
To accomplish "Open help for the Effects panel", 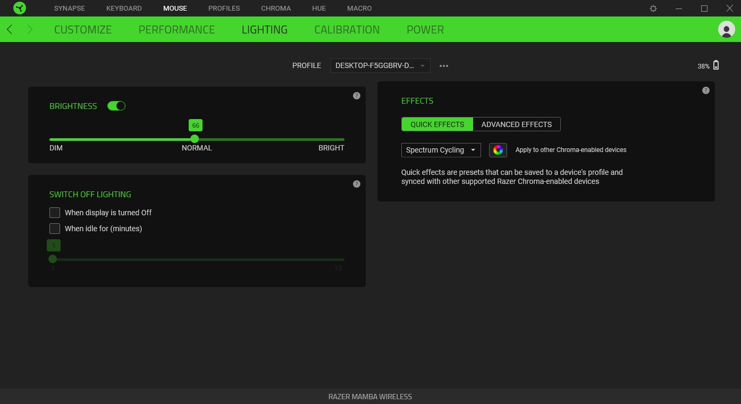I will (x=706, y=90).
